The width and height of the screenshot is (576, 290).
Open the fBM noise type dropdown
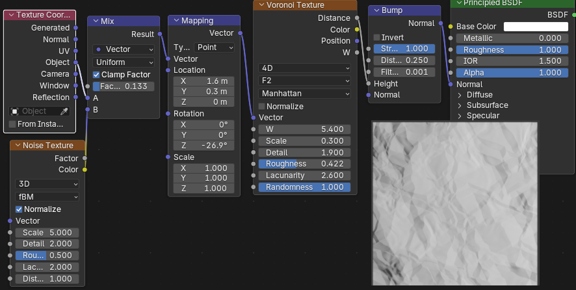(47, 196)
